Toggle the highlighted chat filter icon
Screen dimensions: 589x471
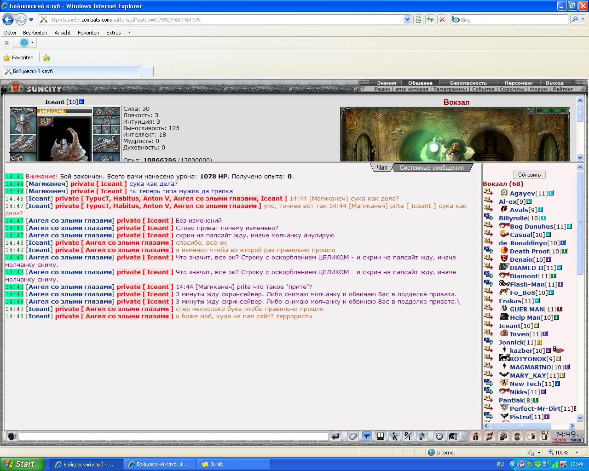tap(367, 436)
